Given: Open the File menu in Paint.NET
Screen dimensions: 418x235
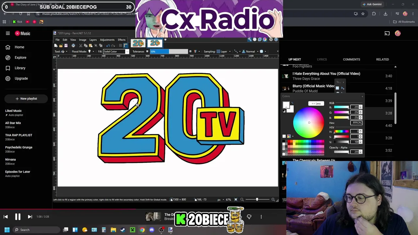Looking at the screenshot, I should [57, 40].
